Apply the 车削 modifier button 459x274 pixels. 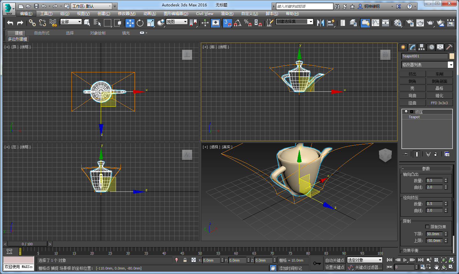tap(440, 74)
